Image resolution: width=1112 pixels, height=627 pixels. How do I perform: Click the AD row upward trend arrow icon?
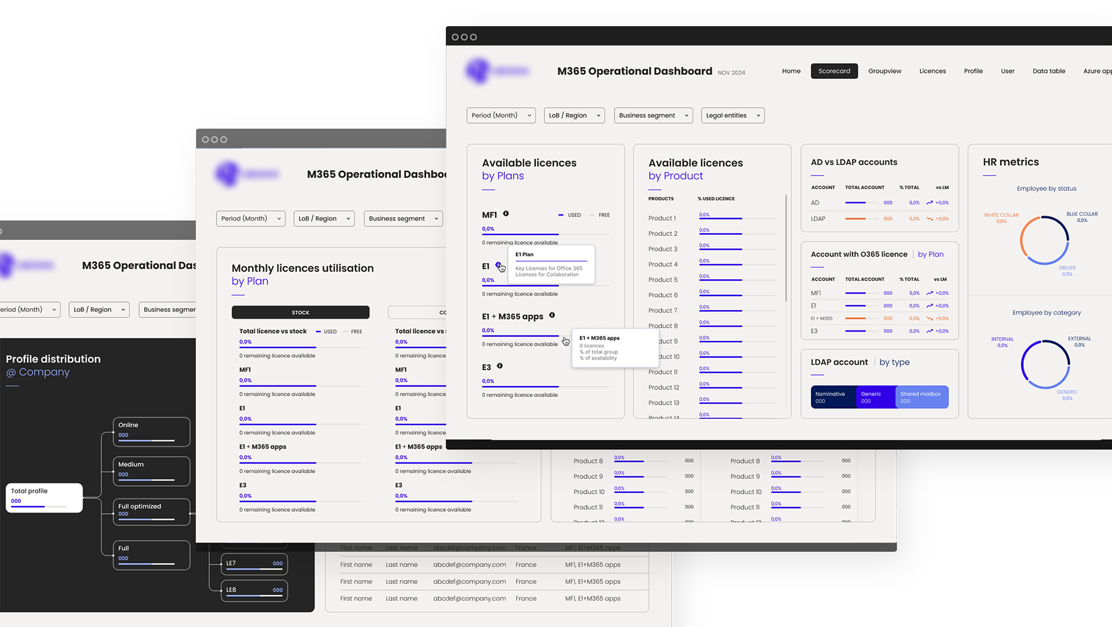[x=930, y=203]
